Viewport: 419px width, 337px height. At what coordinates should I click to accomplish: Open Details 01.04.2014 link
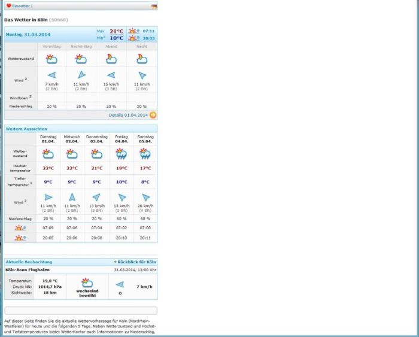tap(128, 115)
